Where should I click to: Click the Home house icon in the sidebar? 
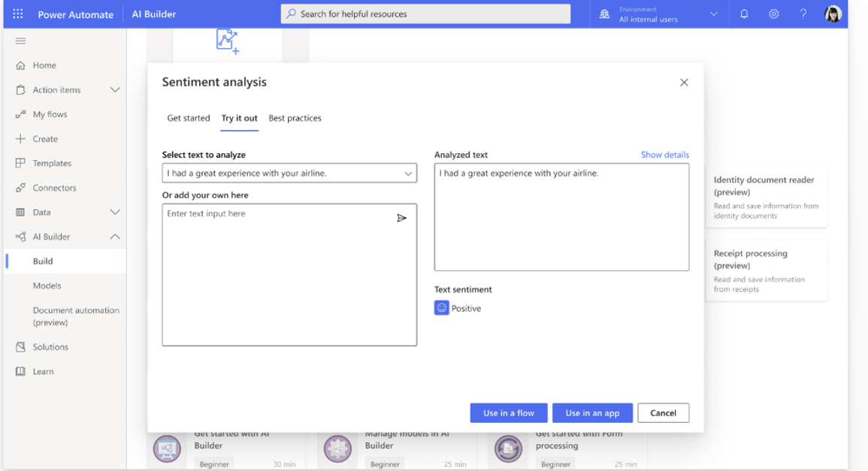[20, 65]
